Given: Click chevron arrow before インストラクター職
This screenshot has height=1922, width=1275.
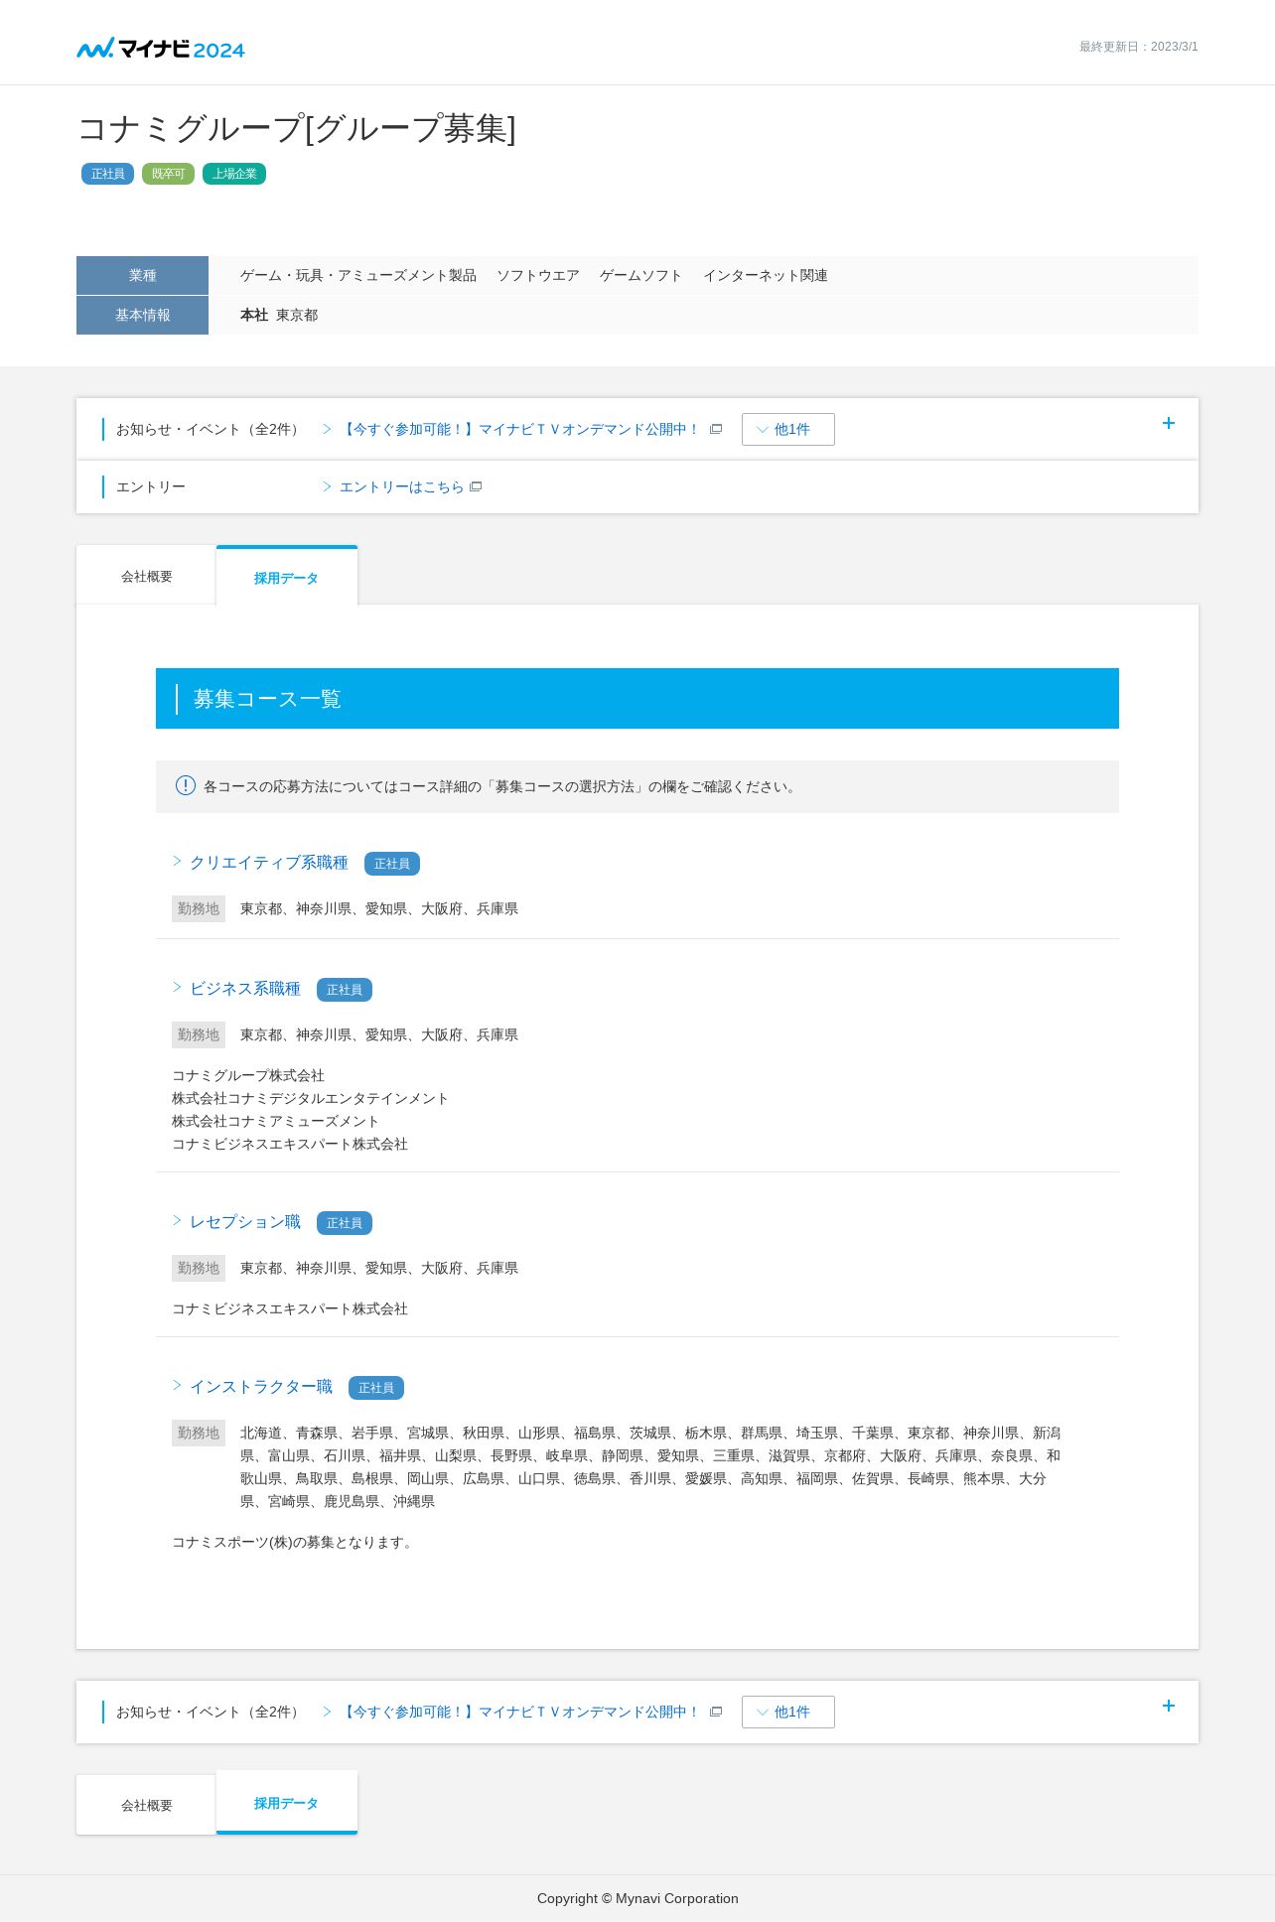Looking at the screenshot, I should [177, 1385].
